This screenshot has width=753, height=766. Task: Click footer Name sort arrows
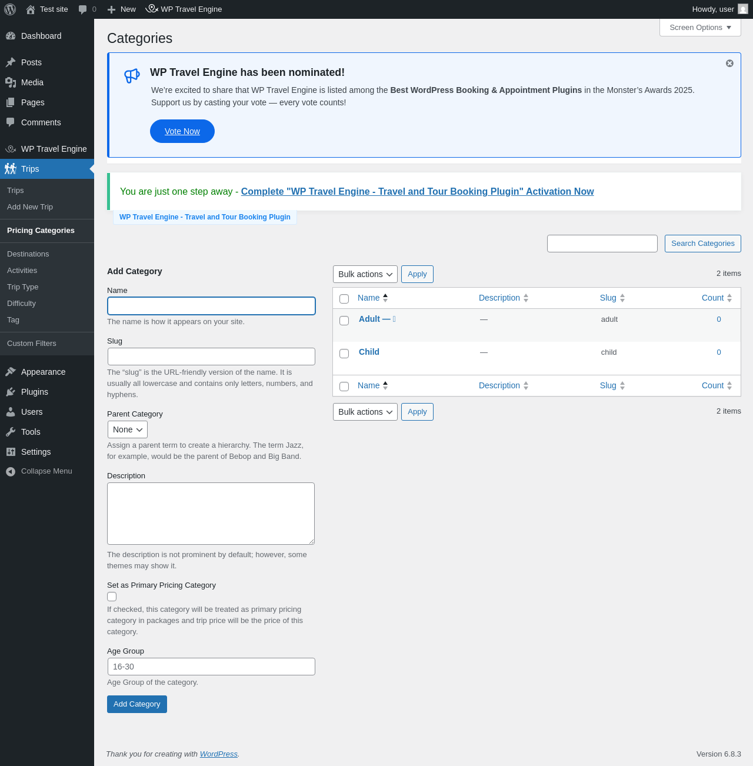click(x=385, y=386)
